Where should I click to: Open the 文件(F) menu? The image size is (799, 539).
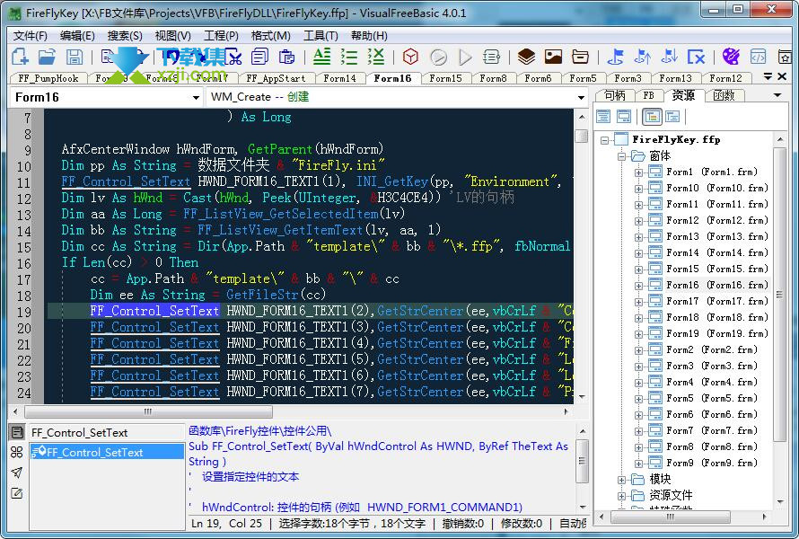pos(30,36)
